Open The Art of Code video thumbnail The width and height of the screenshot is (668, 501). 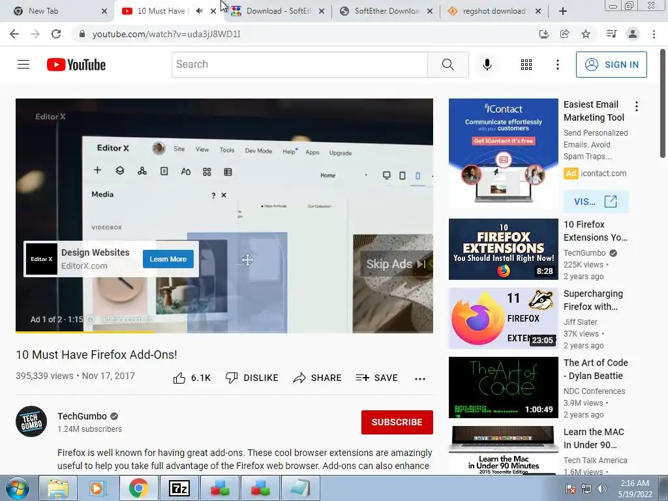coord(503,387)
